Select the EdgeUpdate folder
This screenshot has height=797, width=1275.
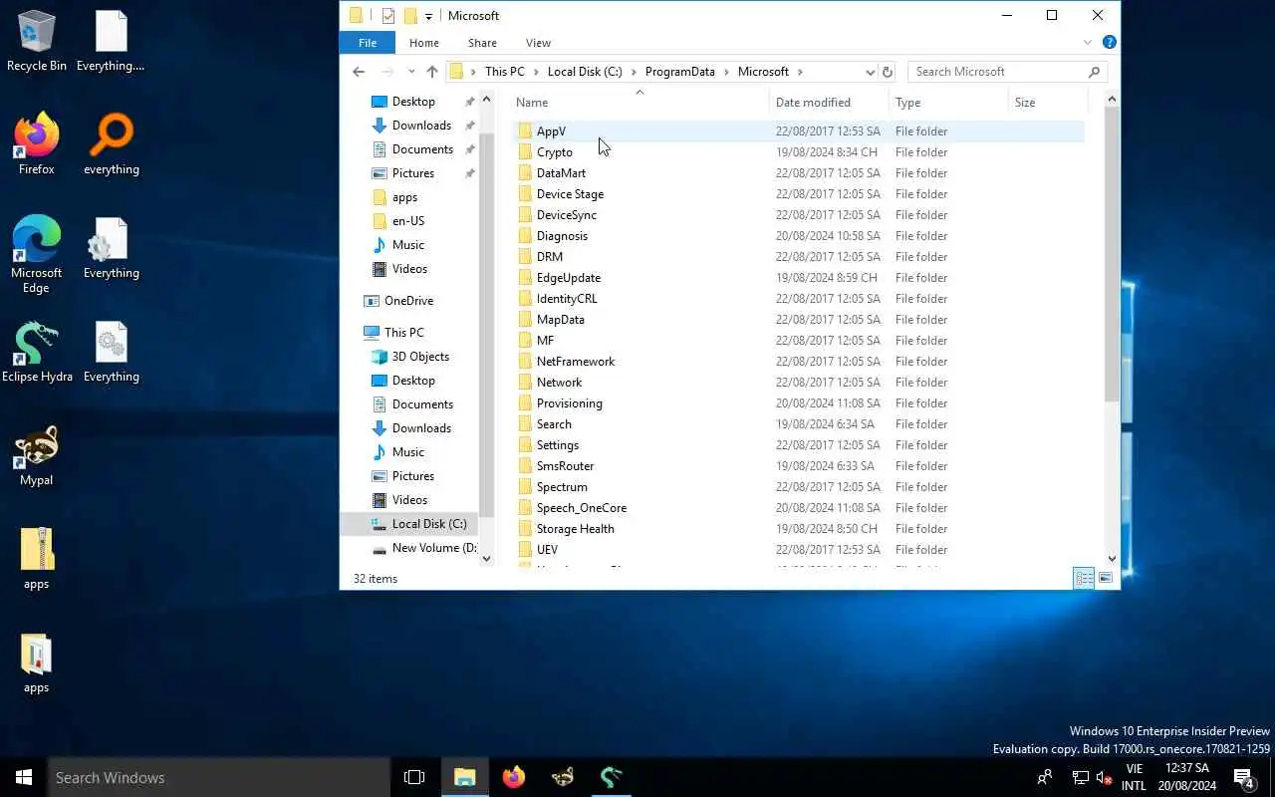pyautogui.click(x=568, y=278)
